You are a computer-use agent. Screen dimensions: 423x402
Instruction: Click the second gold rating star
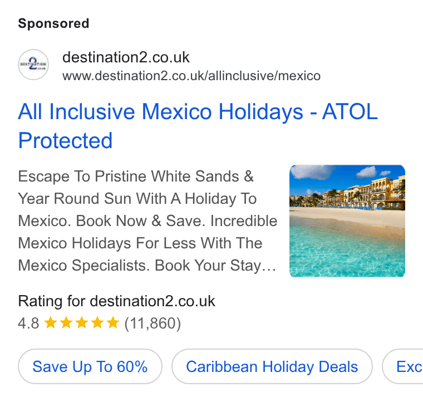[66, 323]
